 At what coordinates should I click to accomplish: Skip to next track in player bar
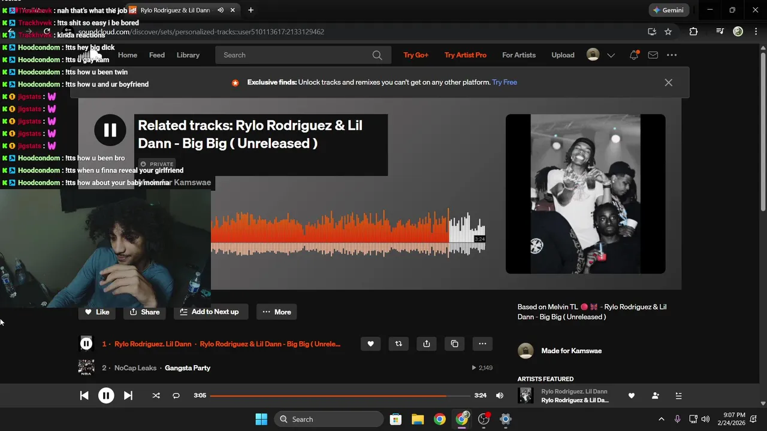point(128,396)
